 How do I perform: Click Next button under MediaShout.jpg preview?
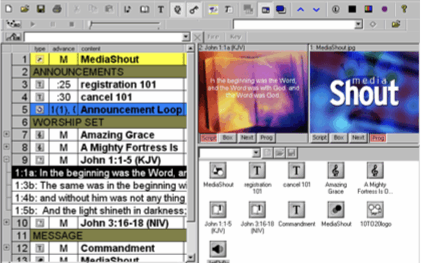tap(358, 138)
